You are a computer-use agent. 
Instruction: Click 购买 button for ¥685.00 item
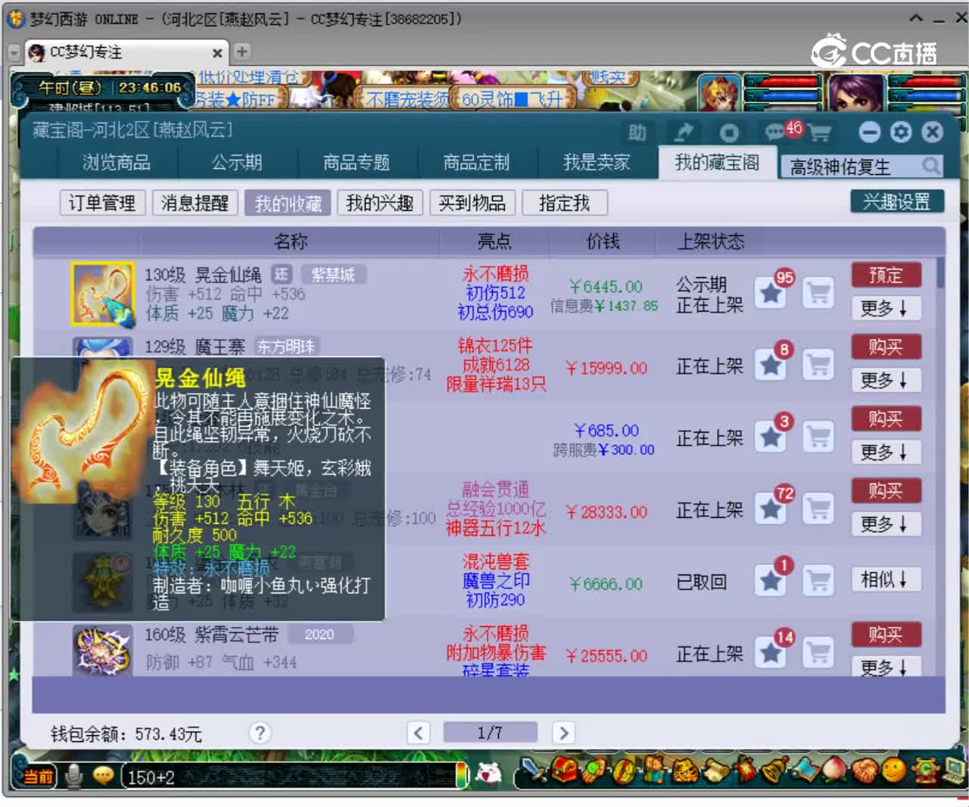click(886, 419)
